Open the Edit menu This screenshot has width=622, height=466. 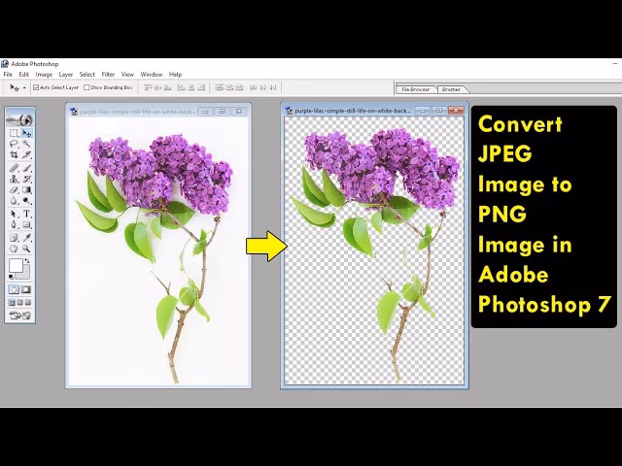23,74
